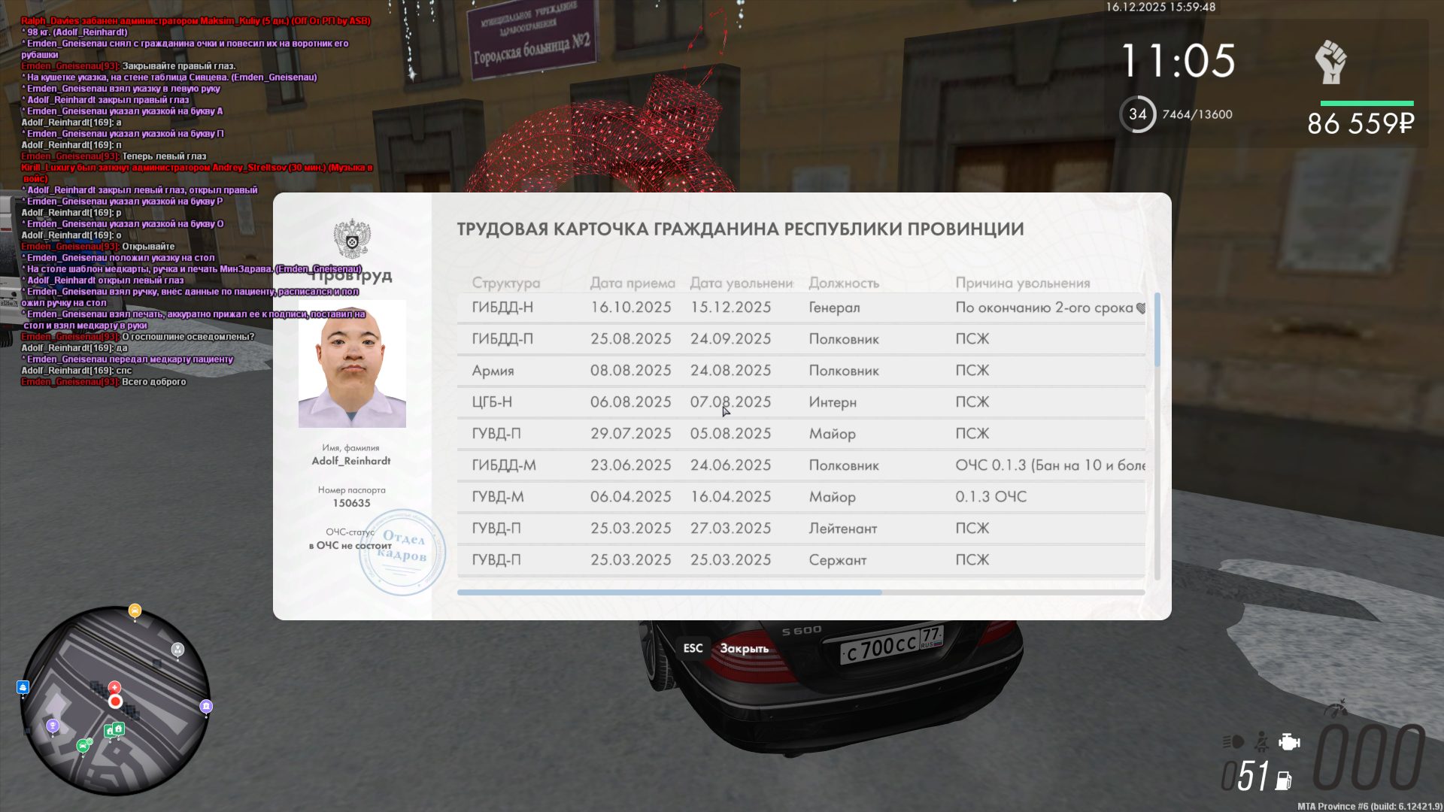Click the seatbelt indicator icon

(x=1262, y=742)
